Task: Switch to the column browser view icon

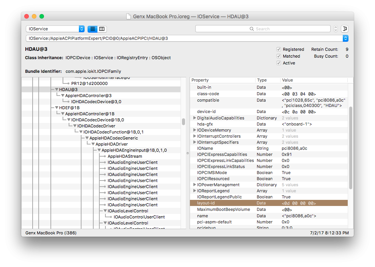Action: [x=102, y=29]
